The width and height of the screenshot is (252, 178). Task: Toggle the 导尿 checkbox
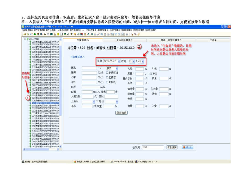[151, 74]
